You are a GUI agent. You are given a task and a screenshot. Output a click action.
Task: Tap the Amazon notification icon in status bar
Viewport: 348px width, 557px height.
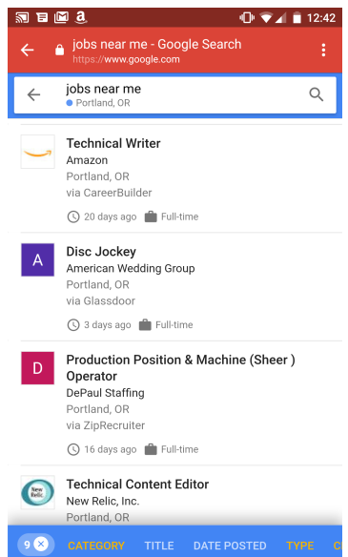click(x=81, y=17)
